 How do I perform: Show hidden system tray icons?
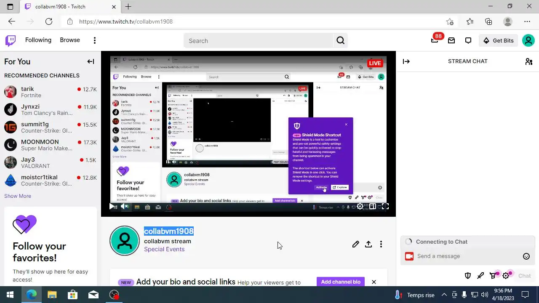tap(443, 295)
